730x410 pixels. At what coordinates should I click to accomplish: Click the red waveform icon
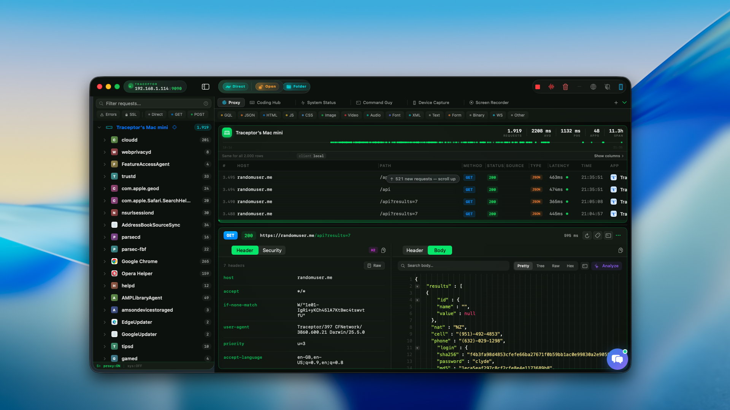551,87
